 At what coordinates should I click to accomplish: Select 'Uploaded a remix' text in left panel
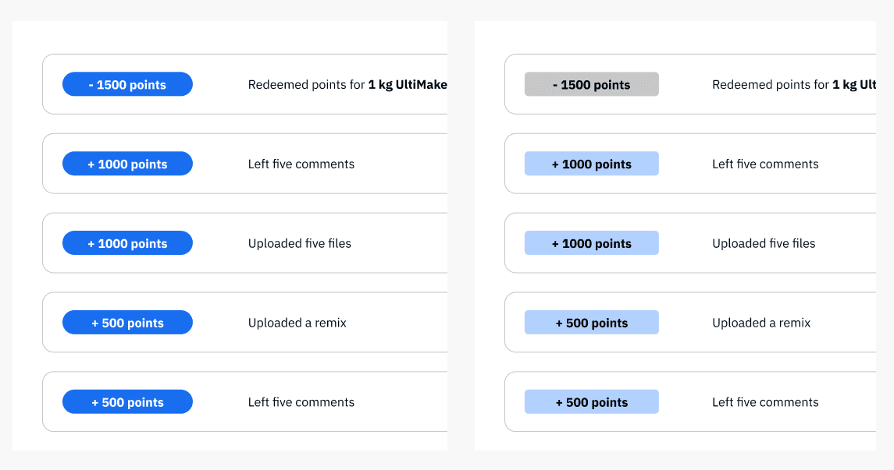coord(297,323)
